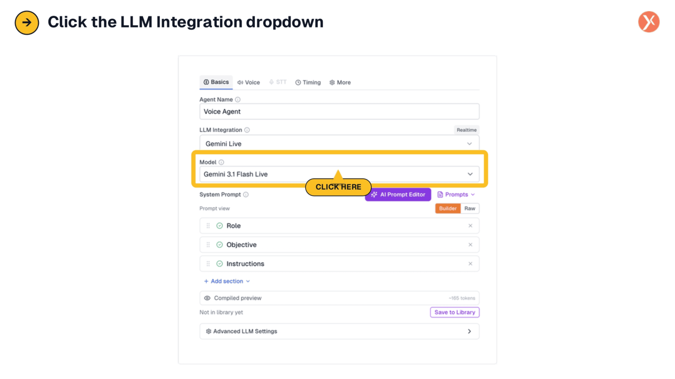Screen dimensions: 675x379
Task: Remove the Role section with its X
Action: [470, 226]
